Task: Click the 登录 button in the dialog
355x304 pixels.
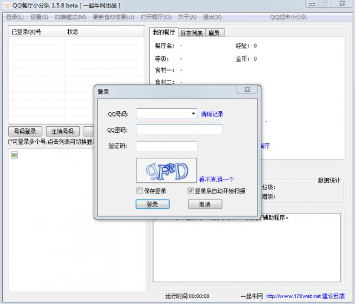Action: 153,204
